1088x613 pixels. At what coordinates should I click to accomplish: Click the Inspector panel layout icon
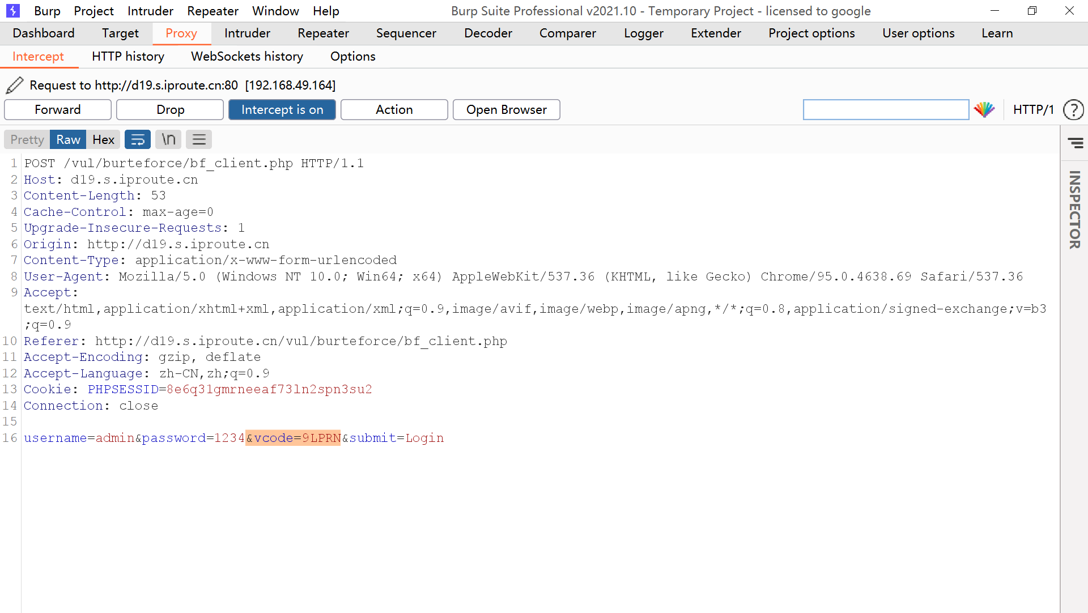[x=1075, y=143]
